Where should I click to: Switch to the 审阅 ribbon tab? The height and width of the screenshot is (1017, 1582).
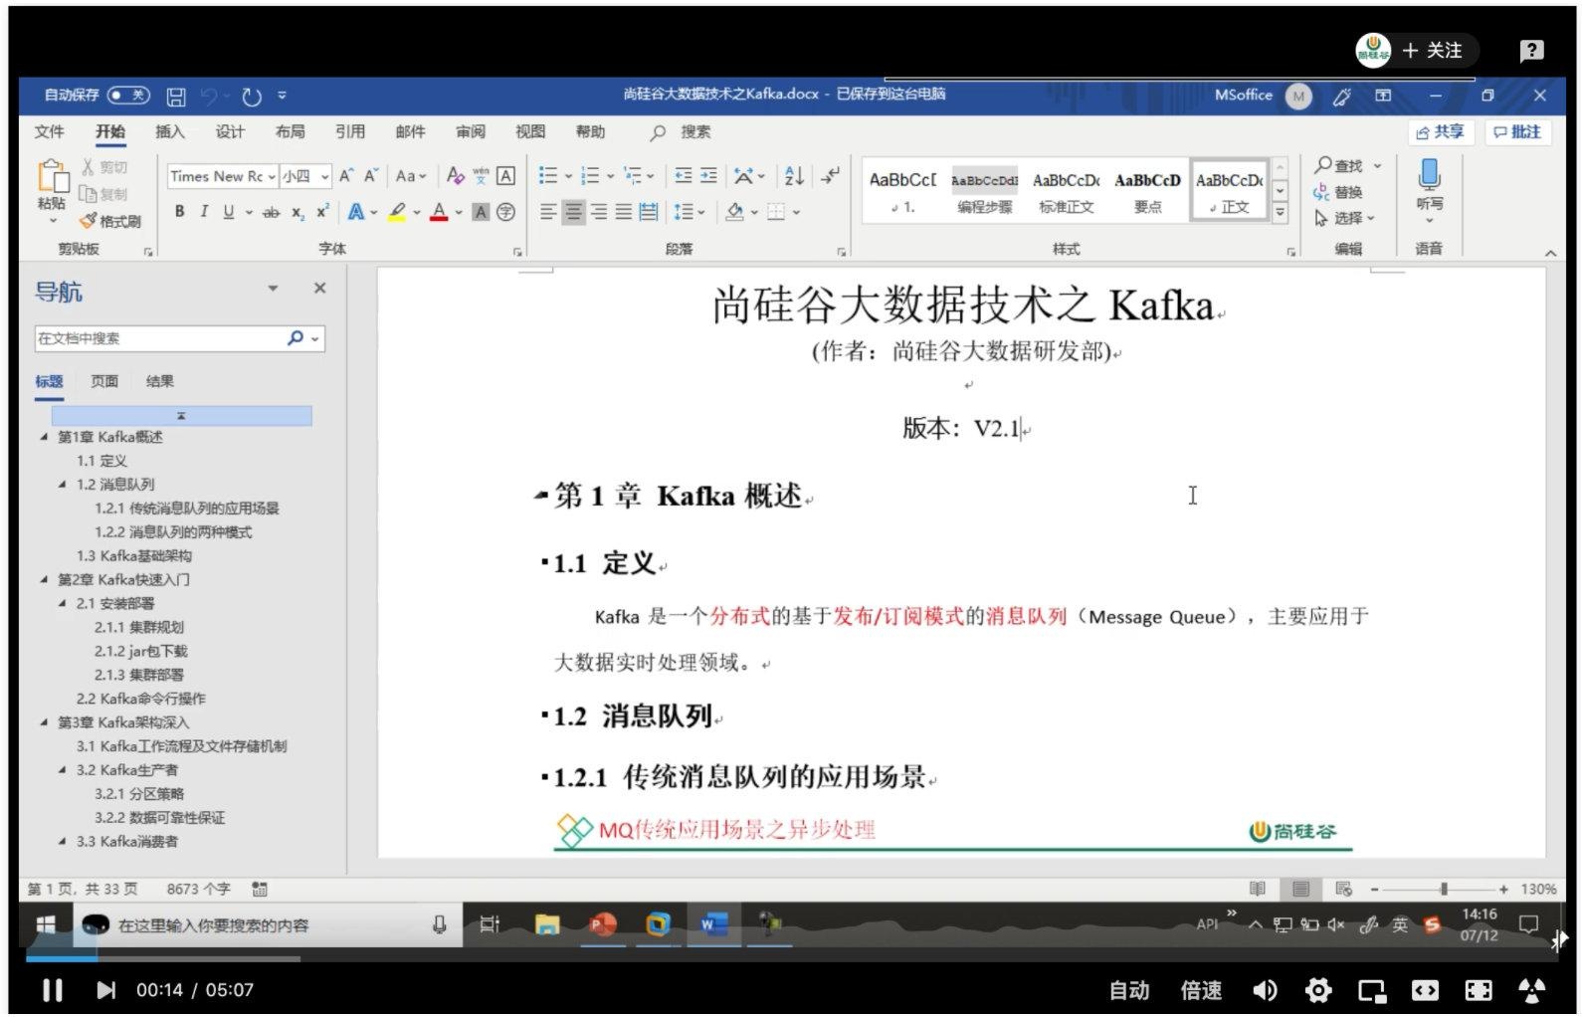[471, 132]
